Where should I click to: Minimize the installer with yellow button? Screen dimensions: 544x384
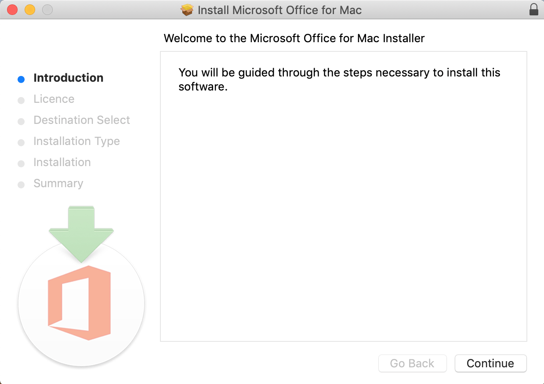(x=30, y=10)
